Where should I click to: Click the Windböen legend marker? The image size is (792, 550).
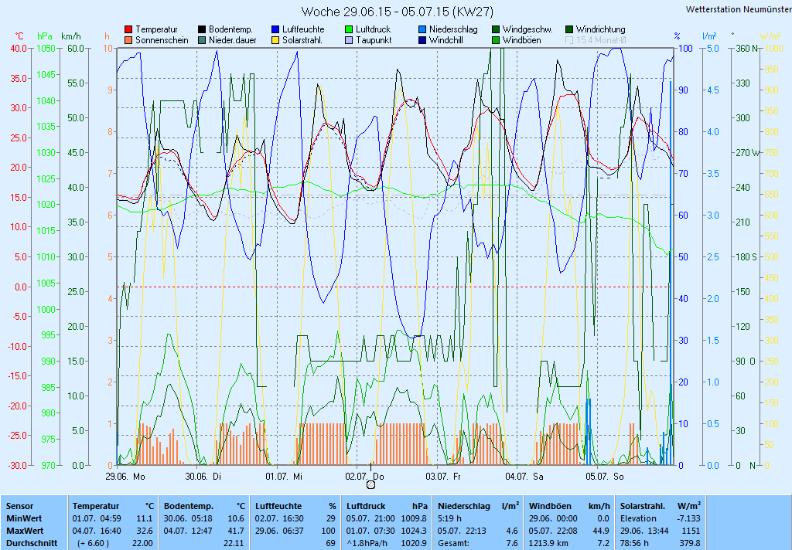click(496, 40)
